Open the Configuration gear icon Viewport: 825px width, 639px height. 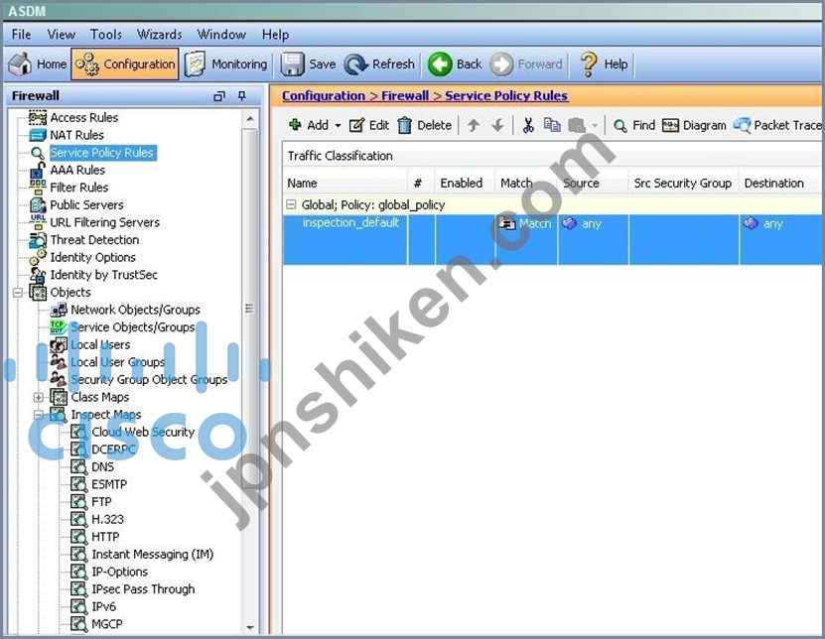87,64
